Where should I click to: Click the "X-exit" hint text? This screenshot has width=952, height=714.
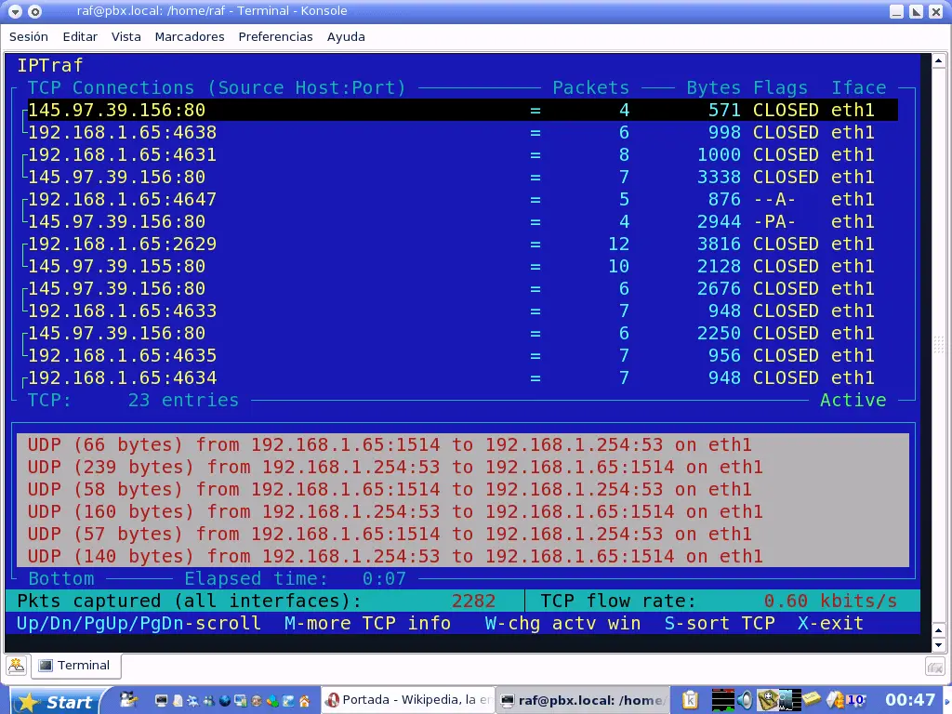[830, 624]
